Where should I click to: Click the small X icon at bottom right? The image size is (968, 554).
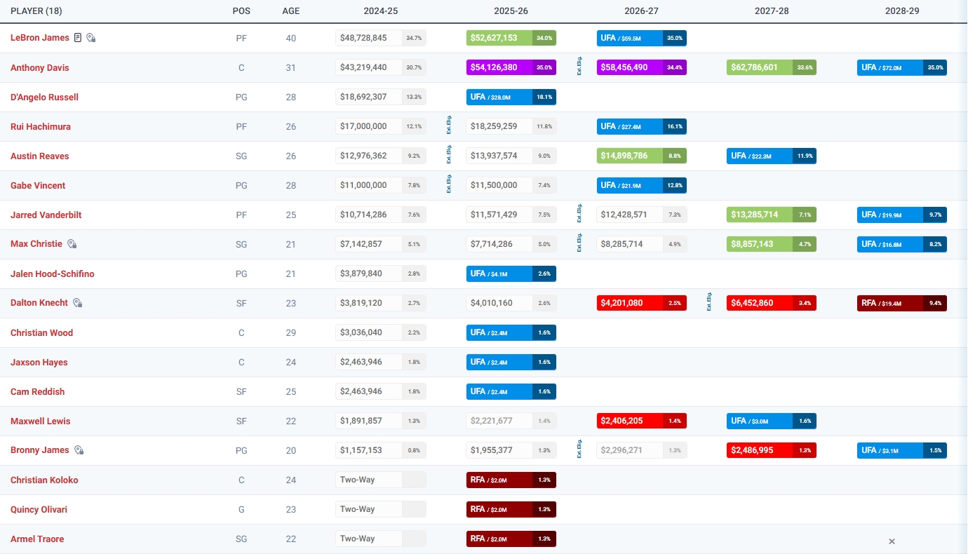tap(892, 541)
